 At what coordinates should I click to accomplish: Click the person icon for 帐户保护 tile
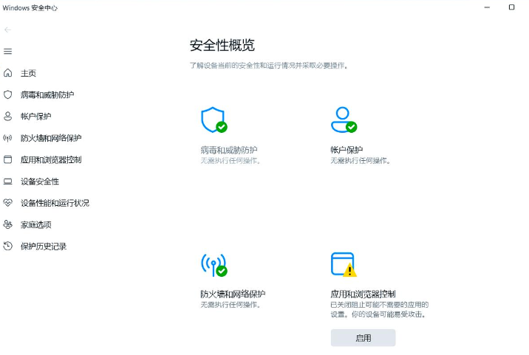pyautogui.click(x=342, y=119)
